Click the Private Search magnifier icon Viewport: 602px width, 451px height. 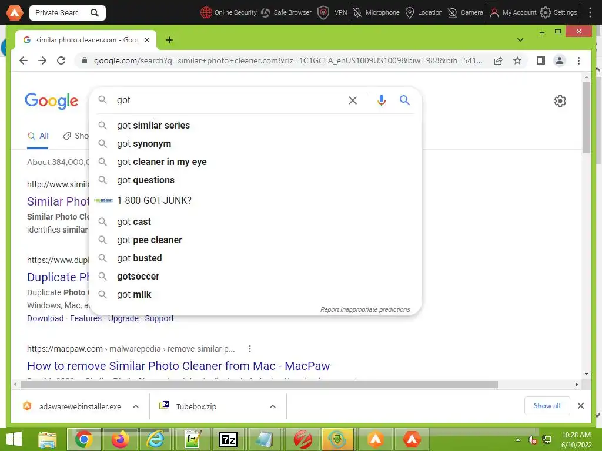coord(95,13)
